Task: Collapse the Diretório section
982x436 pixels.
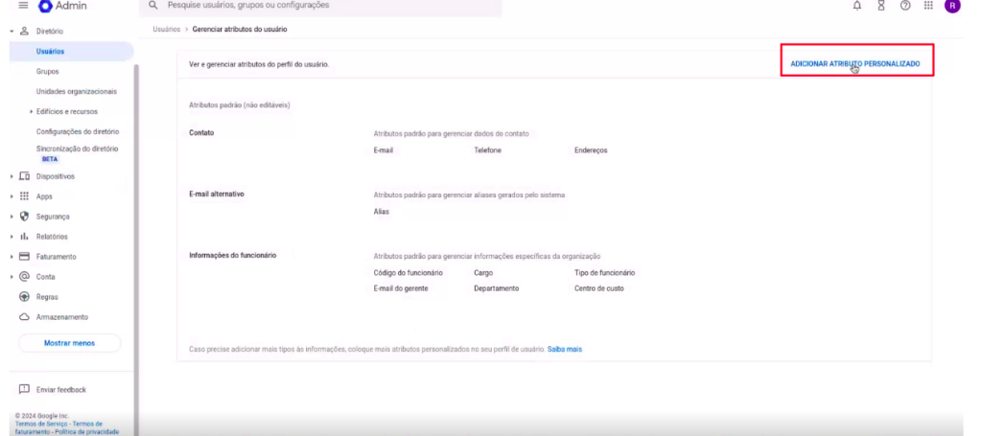Action: click(x=11, y=31)
